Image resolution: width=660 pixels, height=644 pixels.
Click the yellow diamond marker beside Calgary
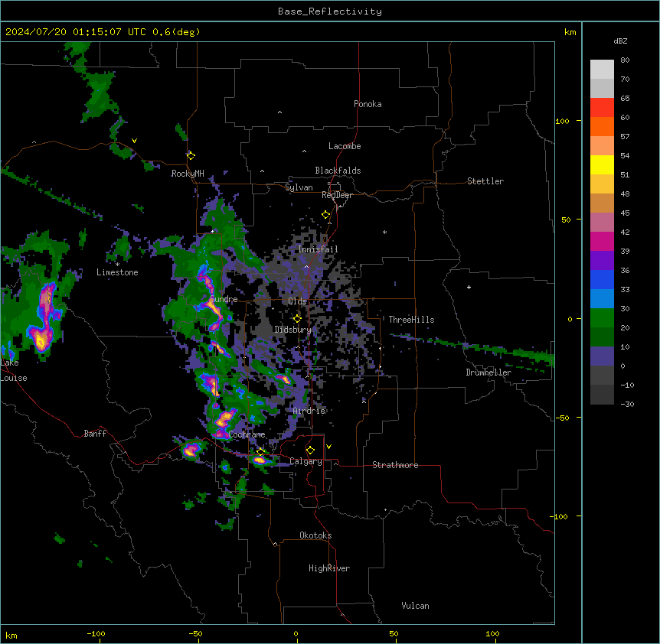[311, 450]
